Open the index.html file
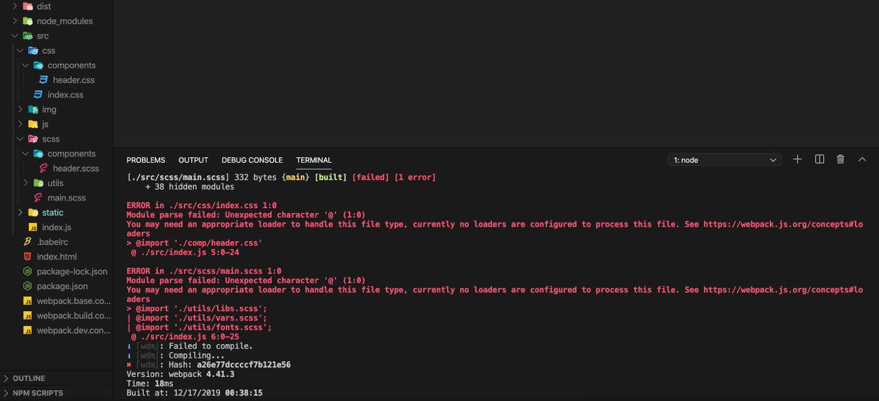 click(56, 257)
